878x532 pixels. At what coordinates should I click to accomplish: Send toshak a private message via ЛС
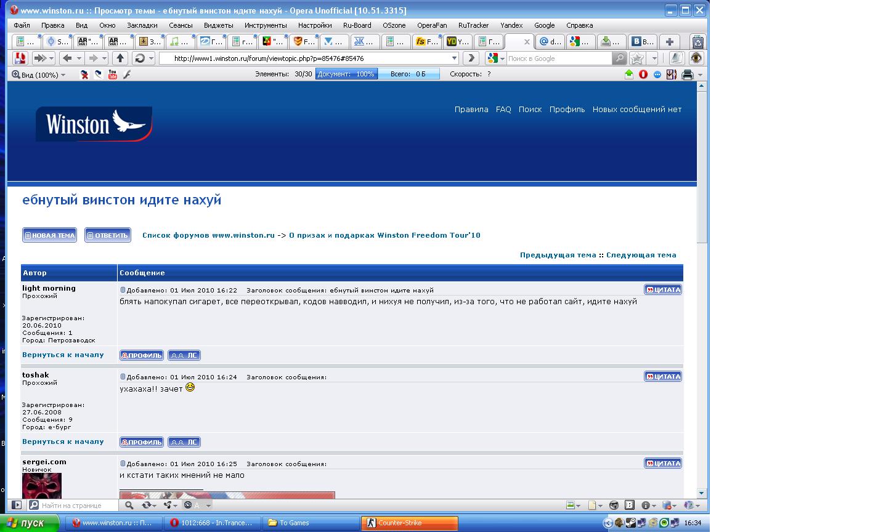184,442
